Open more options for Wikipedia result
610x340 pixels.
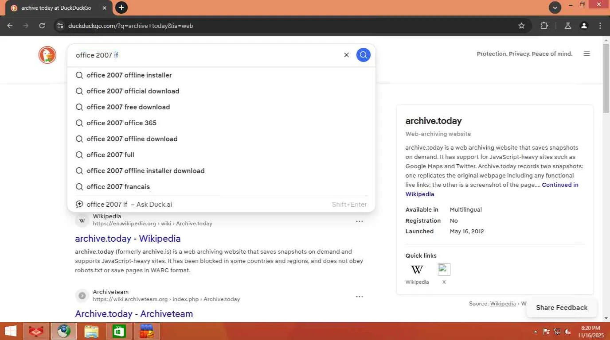click(359, 221)
